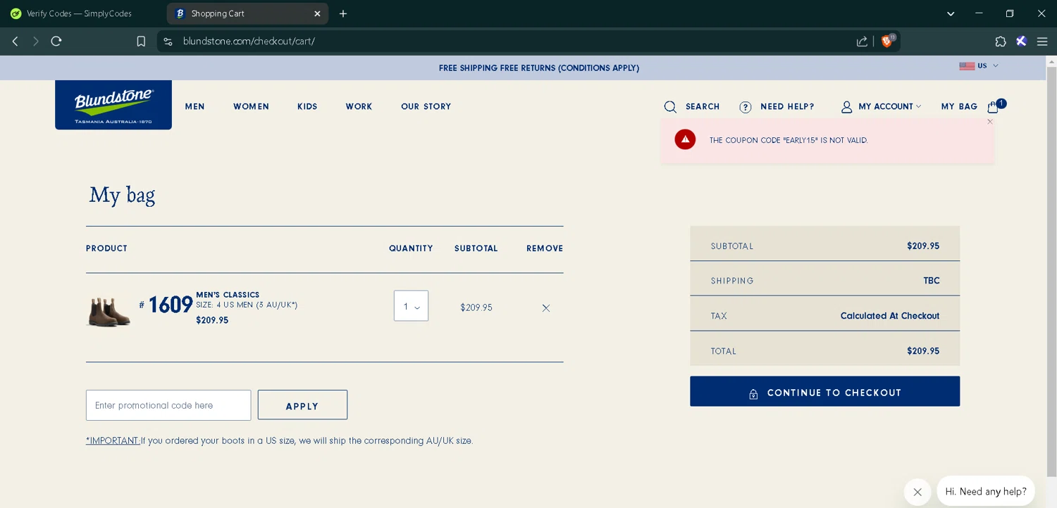The height and width of the screenshot is (508, 1057).
Task: Click the Blundstone logo
Action: coord(113,105)
